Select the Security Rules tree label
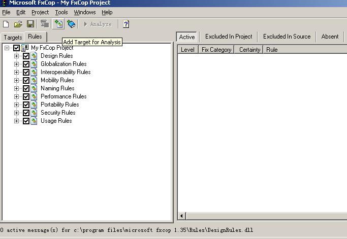The image size is (347, 239). tap(58, 113)
